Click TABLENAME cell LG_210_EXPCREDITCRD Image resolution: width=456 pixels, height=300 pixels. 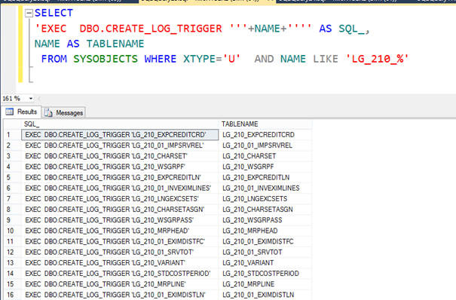coord(265,135)
